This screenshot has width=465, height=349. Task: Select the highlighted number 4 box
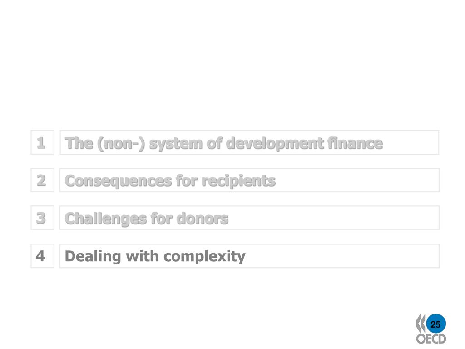[42, 256]
